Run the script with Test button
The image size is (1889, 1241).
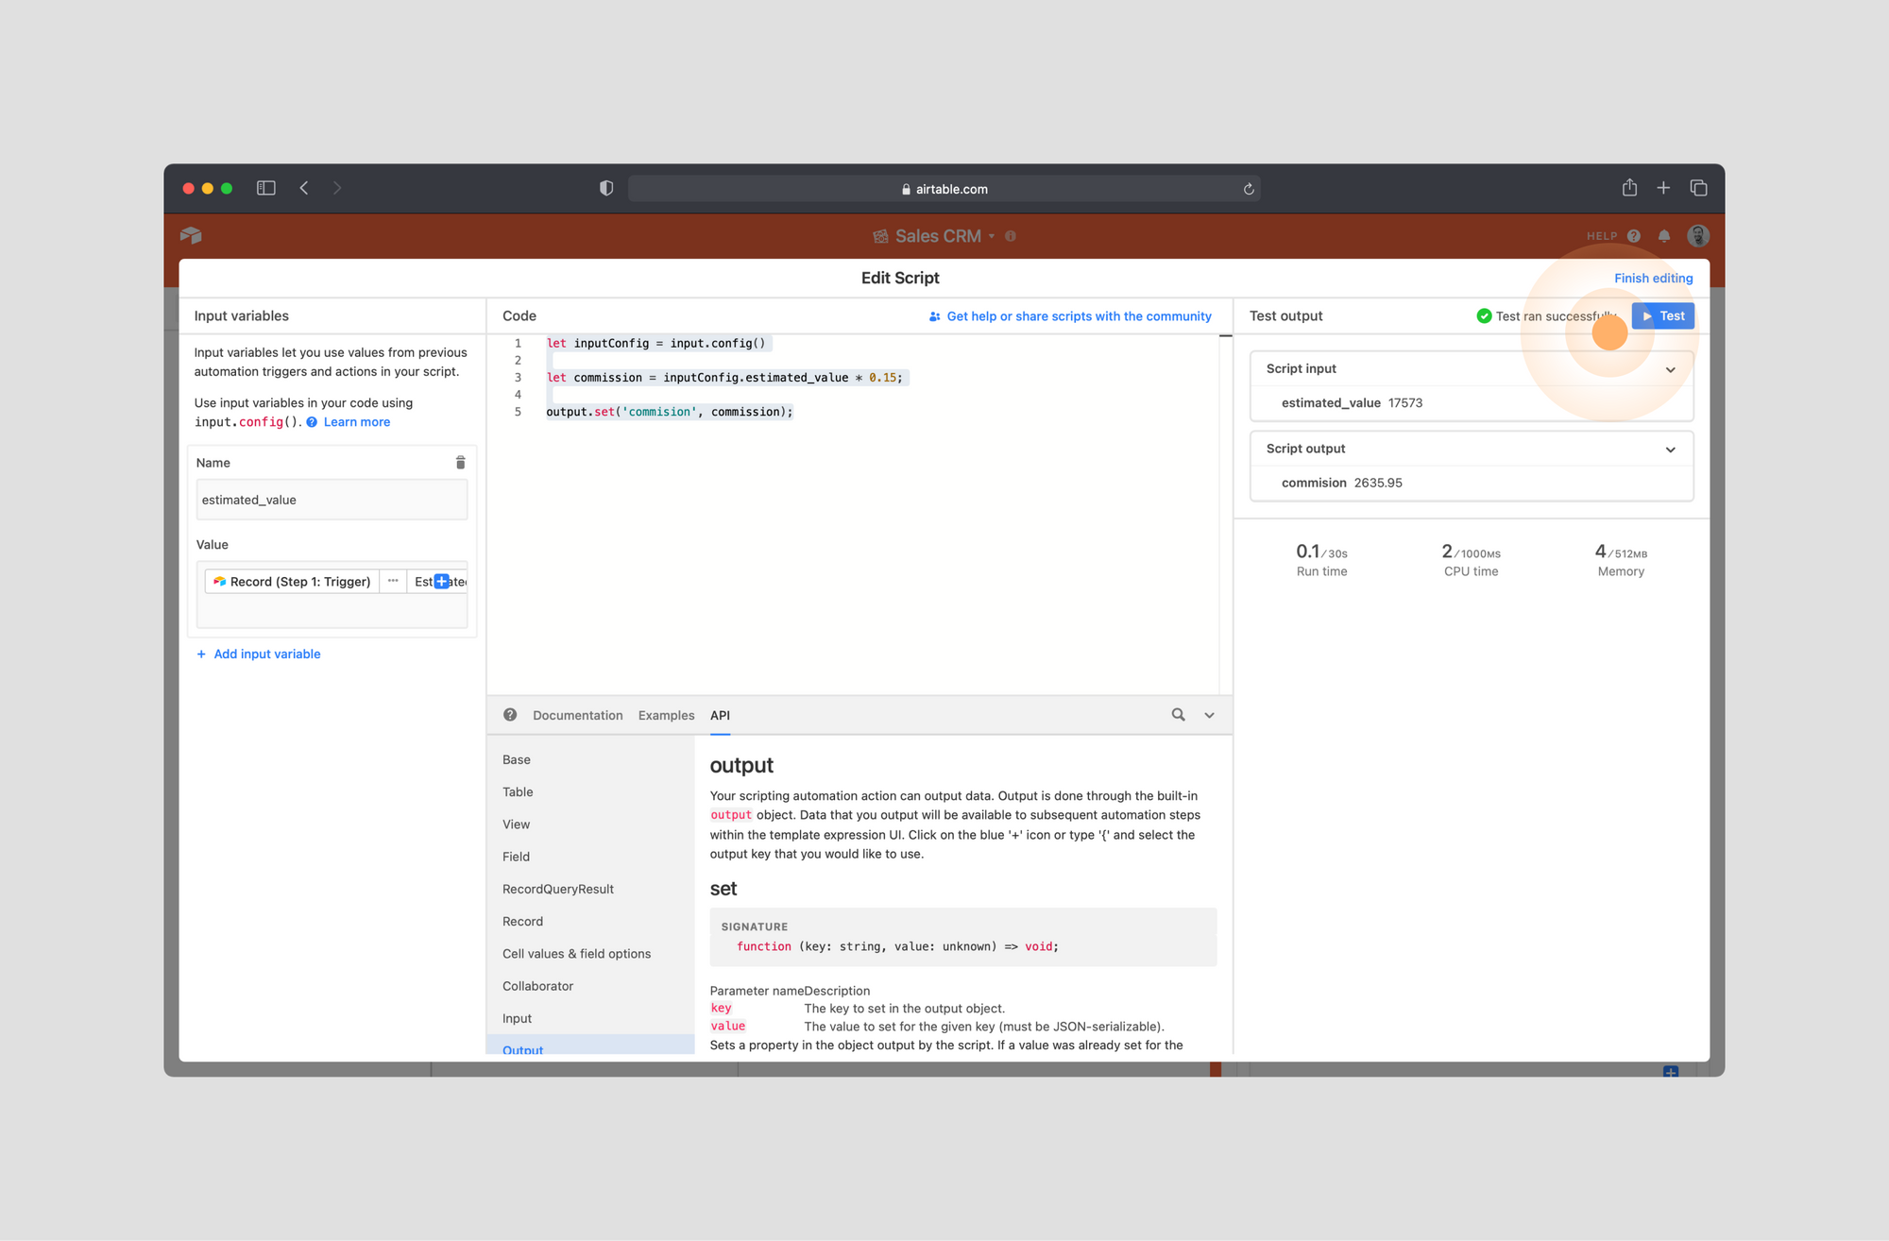click(1662, 316)
